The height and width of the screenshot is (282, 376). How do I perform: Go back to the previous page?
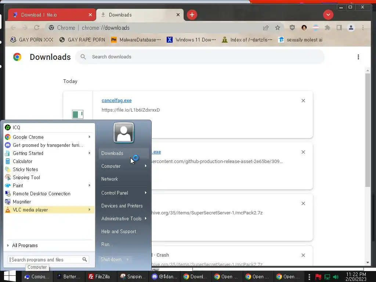tap(14, 28)
